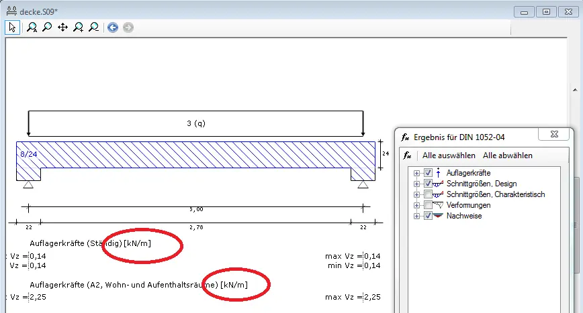Click the Schnittgrößen, Design diagram icon
The width and height of the screenshot is (583, 313).
click(x=438, y=184)
